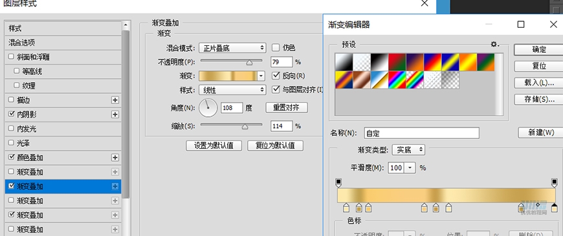Click the midpoint diamond below gradient bar

538,205
